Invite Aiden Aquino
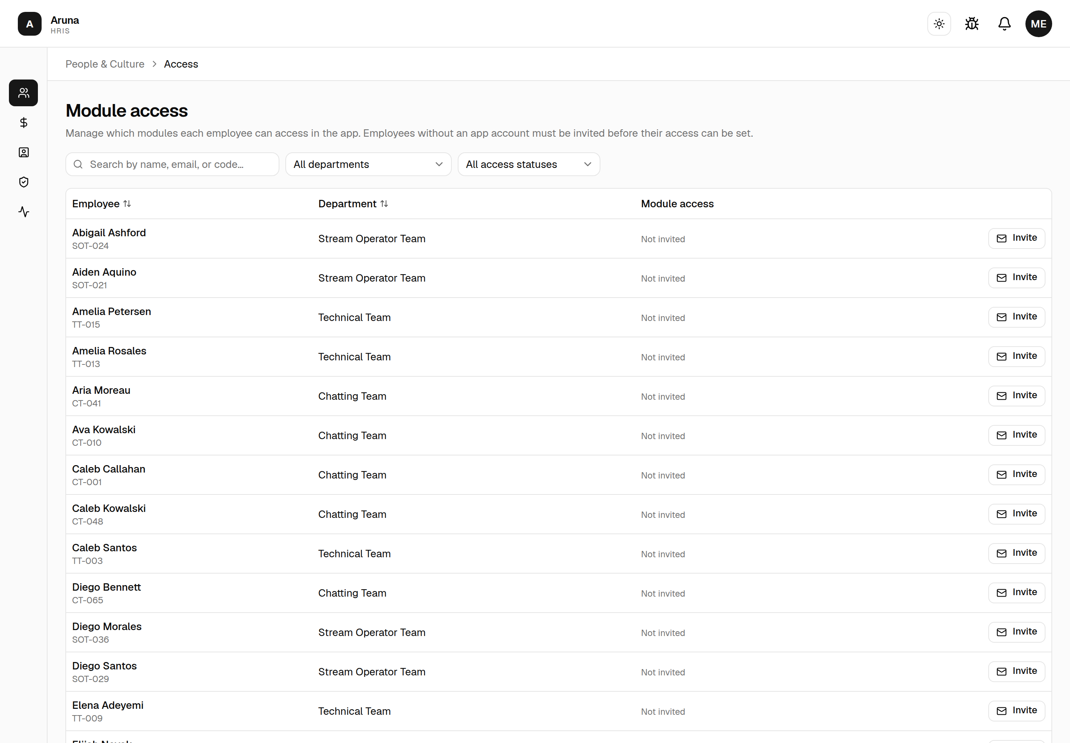Viewport: 1070px width, 743px height. click(1016, 278)
